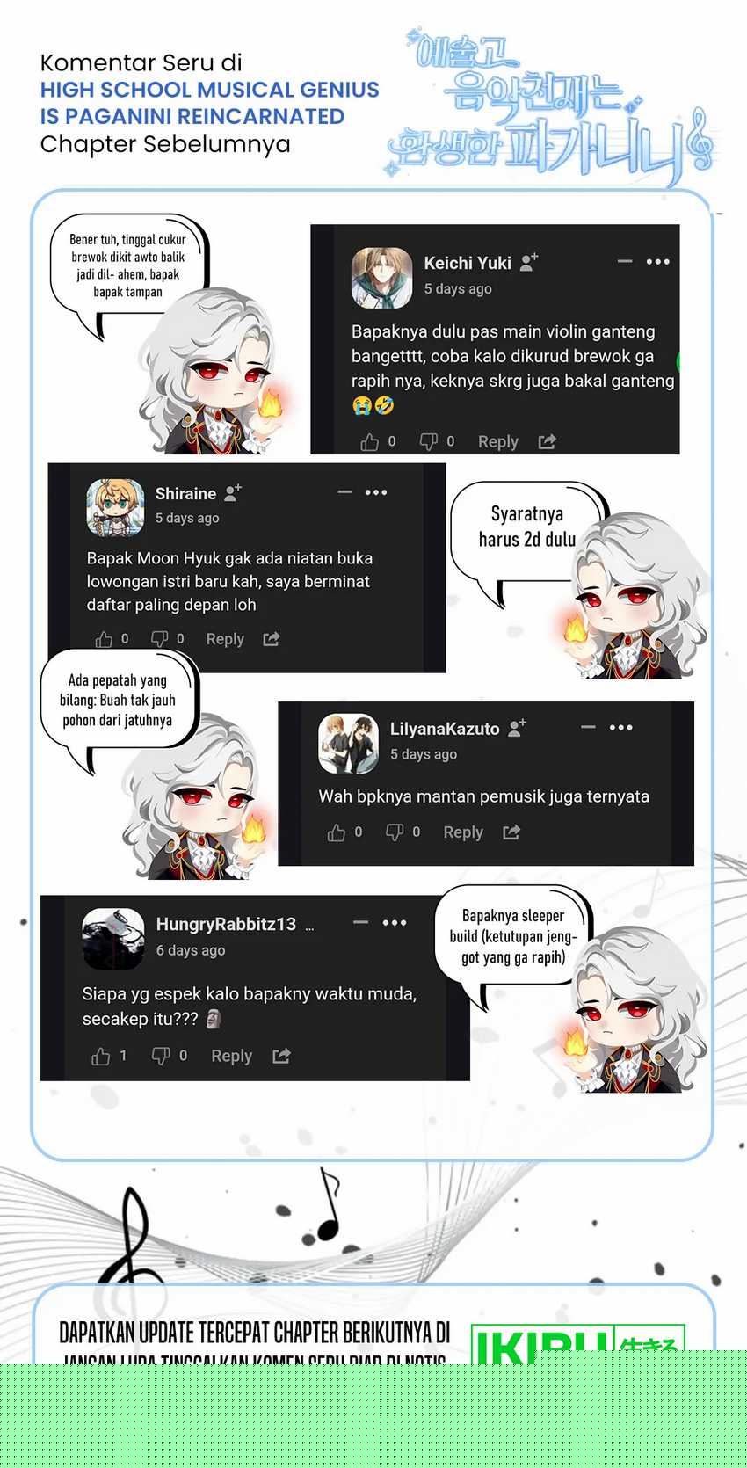Follow LilyanaKazuto via add-person icon
Viewport: 747px width, 1468px height.
click(518, 728)
